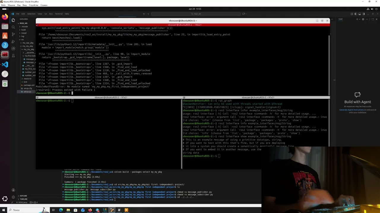The width and height of the screenshot is (380, 213).
Task: Click the Windows Start button
Action: pyautogui.click(x=3, y=210)
